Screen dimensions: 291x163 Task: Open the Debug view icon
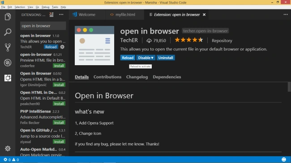(8, 63)
